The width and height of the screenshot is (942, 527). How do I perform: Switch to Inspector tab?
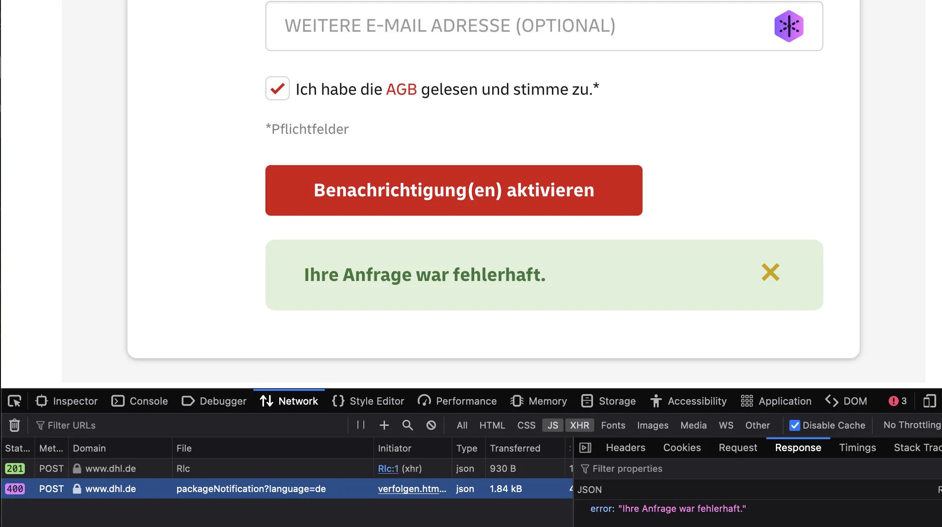tap(67, 401)
